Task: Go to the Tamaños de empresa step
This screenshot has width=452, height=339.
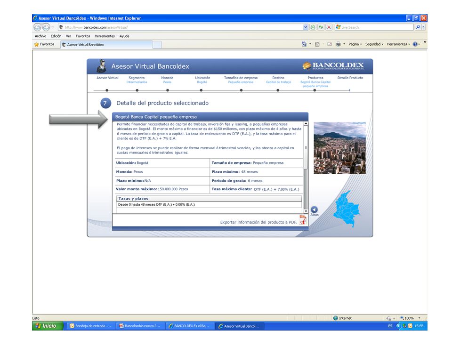Action: pyautogui.click(x=241, y=78)
